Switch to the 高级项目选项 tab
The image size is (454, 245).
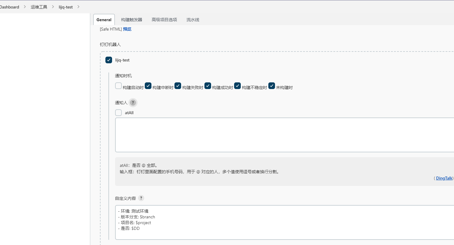[x=164, y=20]
